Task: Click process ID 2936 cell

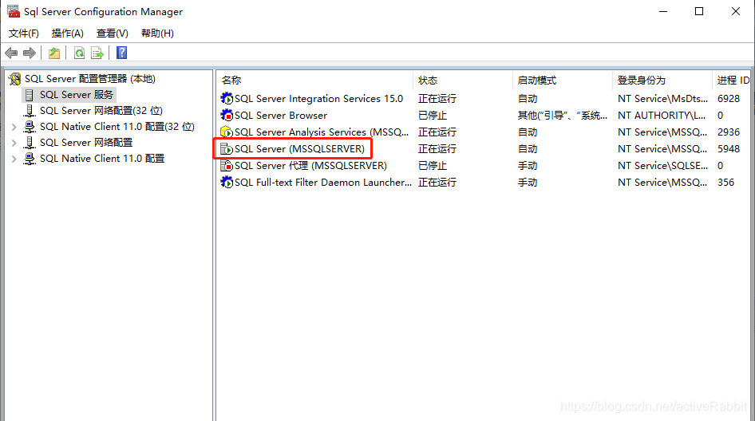Action: click(729, 132)
